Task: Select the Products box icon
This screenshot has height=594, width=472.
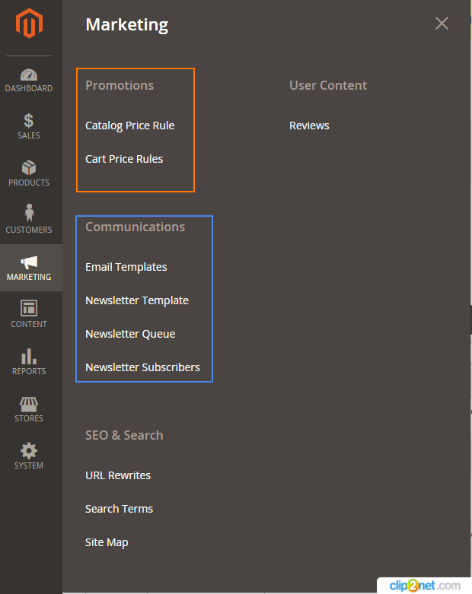Action: 29,168
